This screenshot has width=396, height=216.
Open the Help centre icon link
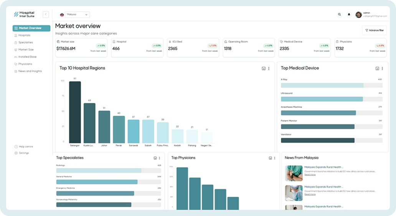click(16, 146)
